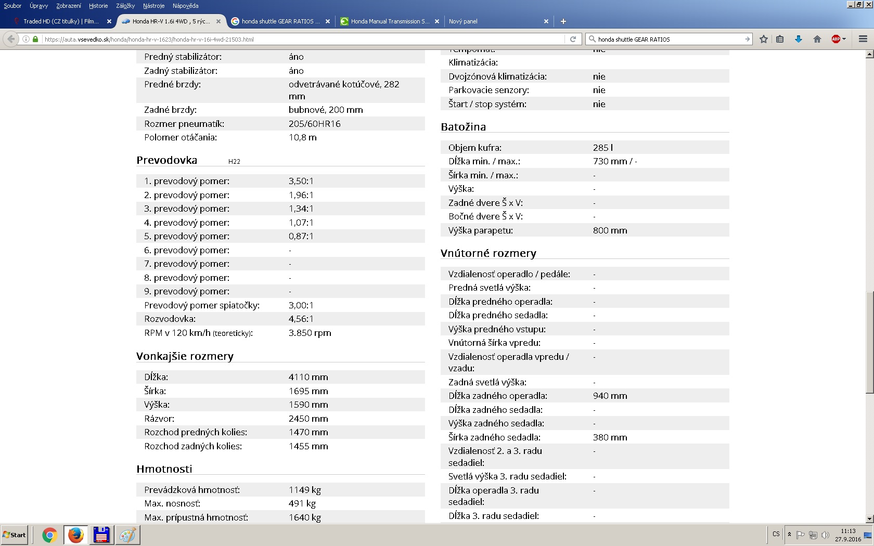The image size is (874, 546).
Task: Go to the home page icon
Action: [817, 39]
